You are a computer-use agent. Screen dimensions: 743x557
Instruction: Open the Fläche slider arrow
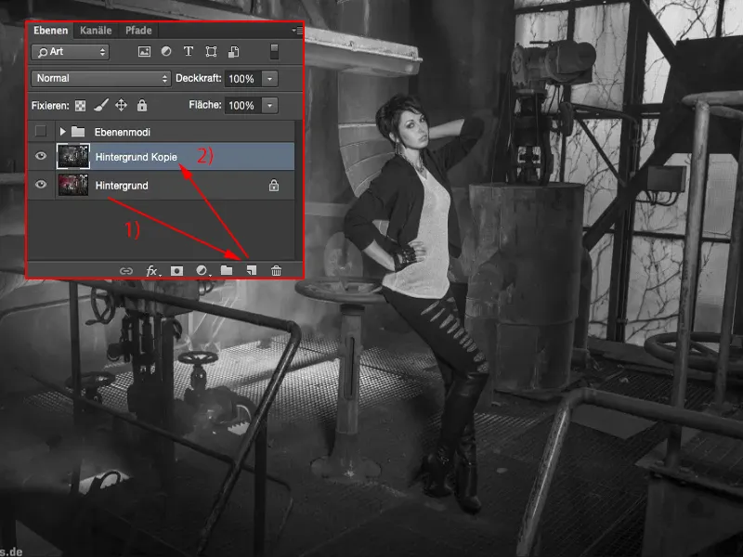coord(269,105)
